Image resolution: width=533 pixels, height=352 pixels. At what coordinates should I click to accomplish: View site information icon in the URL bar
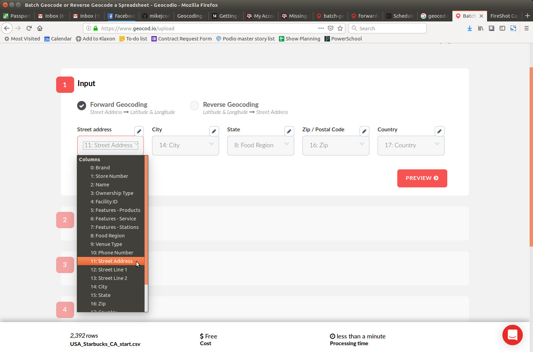(x=89, y=28)
